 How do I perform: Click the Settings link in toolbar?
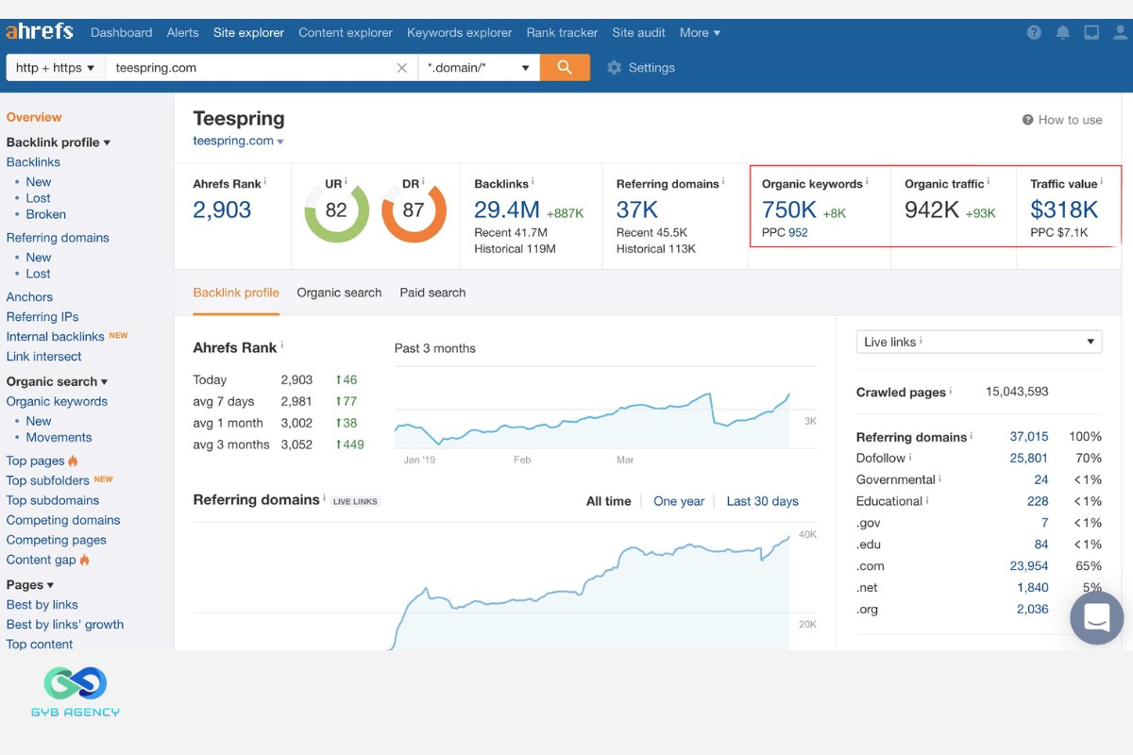pyautogui.click(x=651, y=68)
